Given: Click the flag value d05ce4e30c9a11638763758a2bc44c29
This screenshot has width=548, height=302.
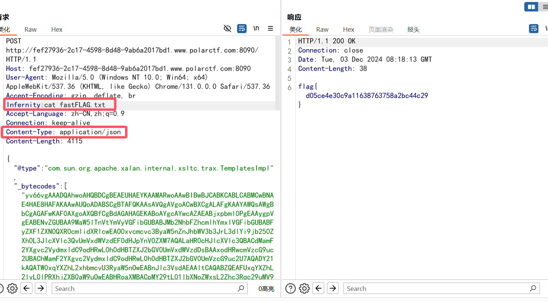Looking at the screenshot, I should click(367, 95).
